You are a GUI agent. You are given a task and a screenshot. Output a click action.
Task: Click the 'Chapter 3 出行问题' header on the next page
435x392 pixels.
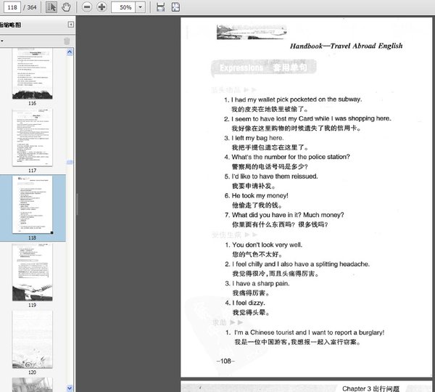(x=370, y=388)
